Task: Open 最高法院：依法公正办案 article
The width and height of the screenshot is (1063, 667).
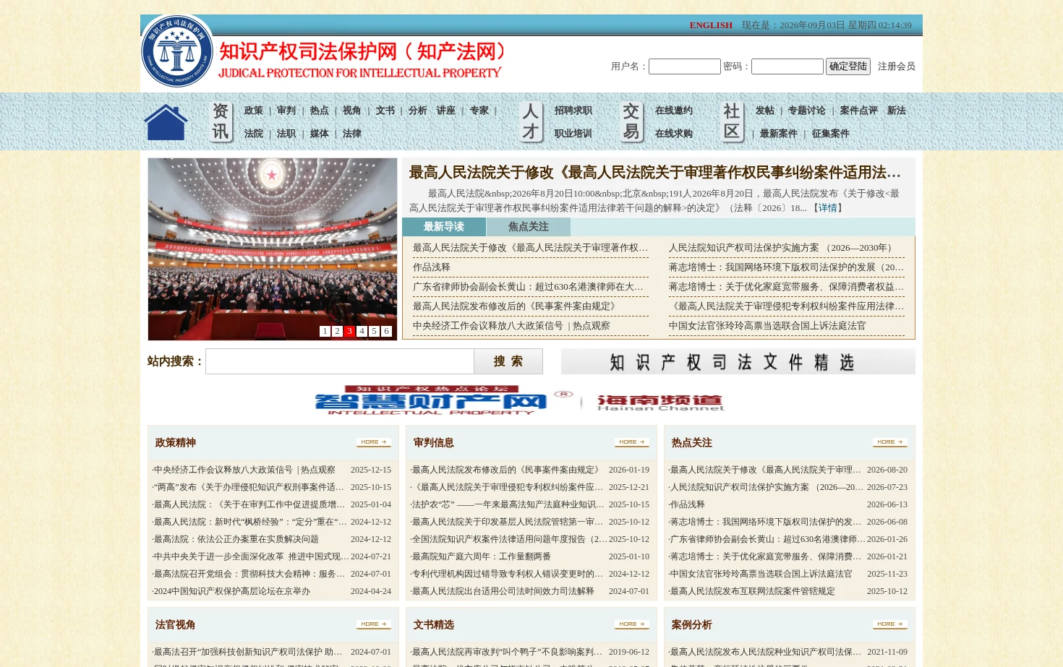Action: [x=236, y=539]
